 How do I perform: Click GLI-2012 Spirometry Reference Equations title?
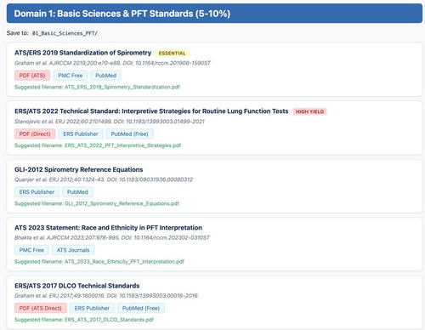[x=79, y=169]
